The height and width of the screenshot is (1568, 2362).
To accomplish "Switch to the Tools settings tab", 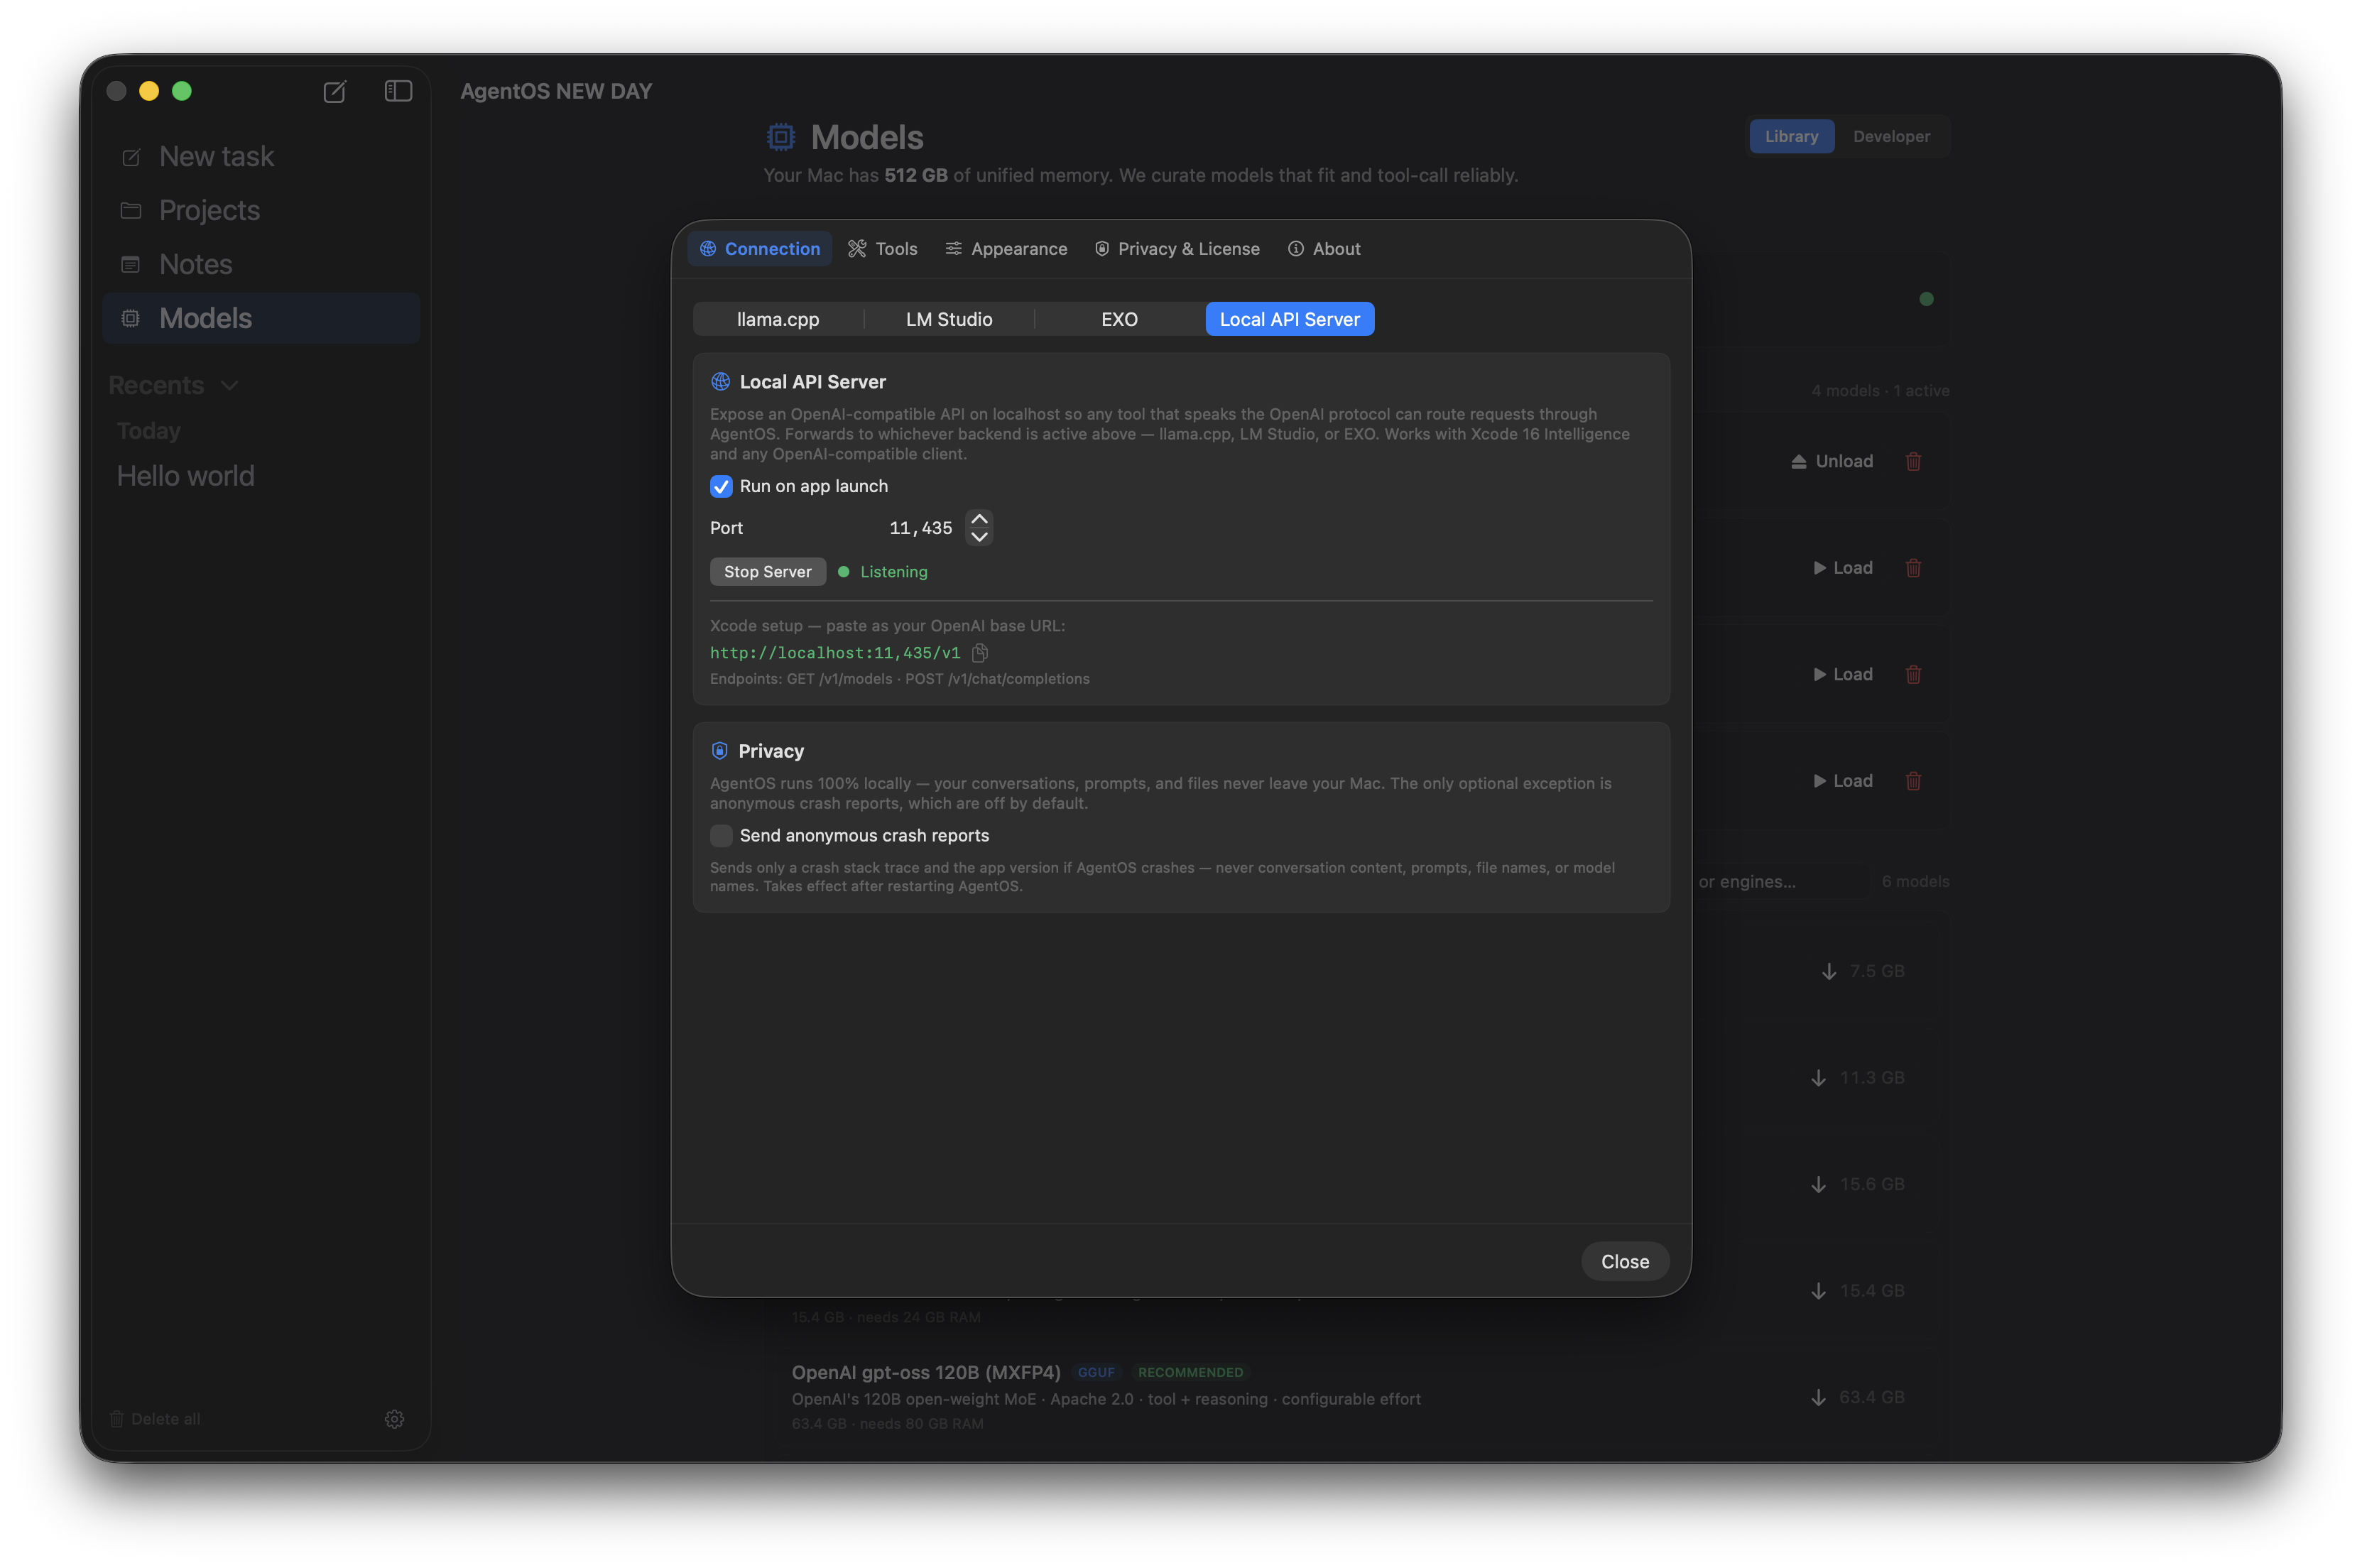I will (882, 249).
